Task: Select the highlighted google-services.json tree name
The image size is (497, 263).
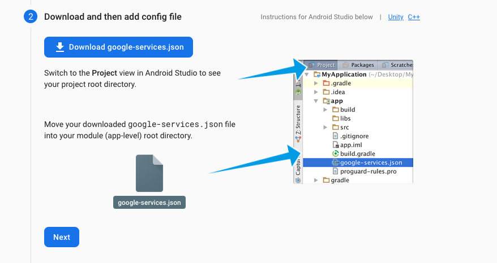Action: 371,163
